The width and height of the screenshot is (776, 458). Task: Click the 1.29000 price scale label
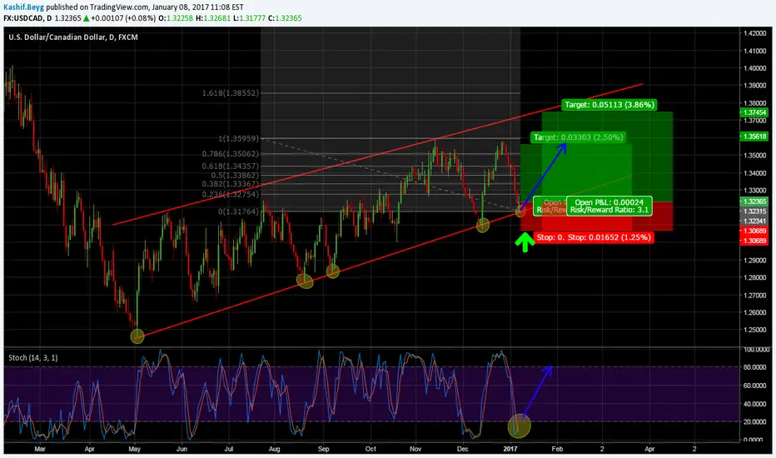point(754,260)
